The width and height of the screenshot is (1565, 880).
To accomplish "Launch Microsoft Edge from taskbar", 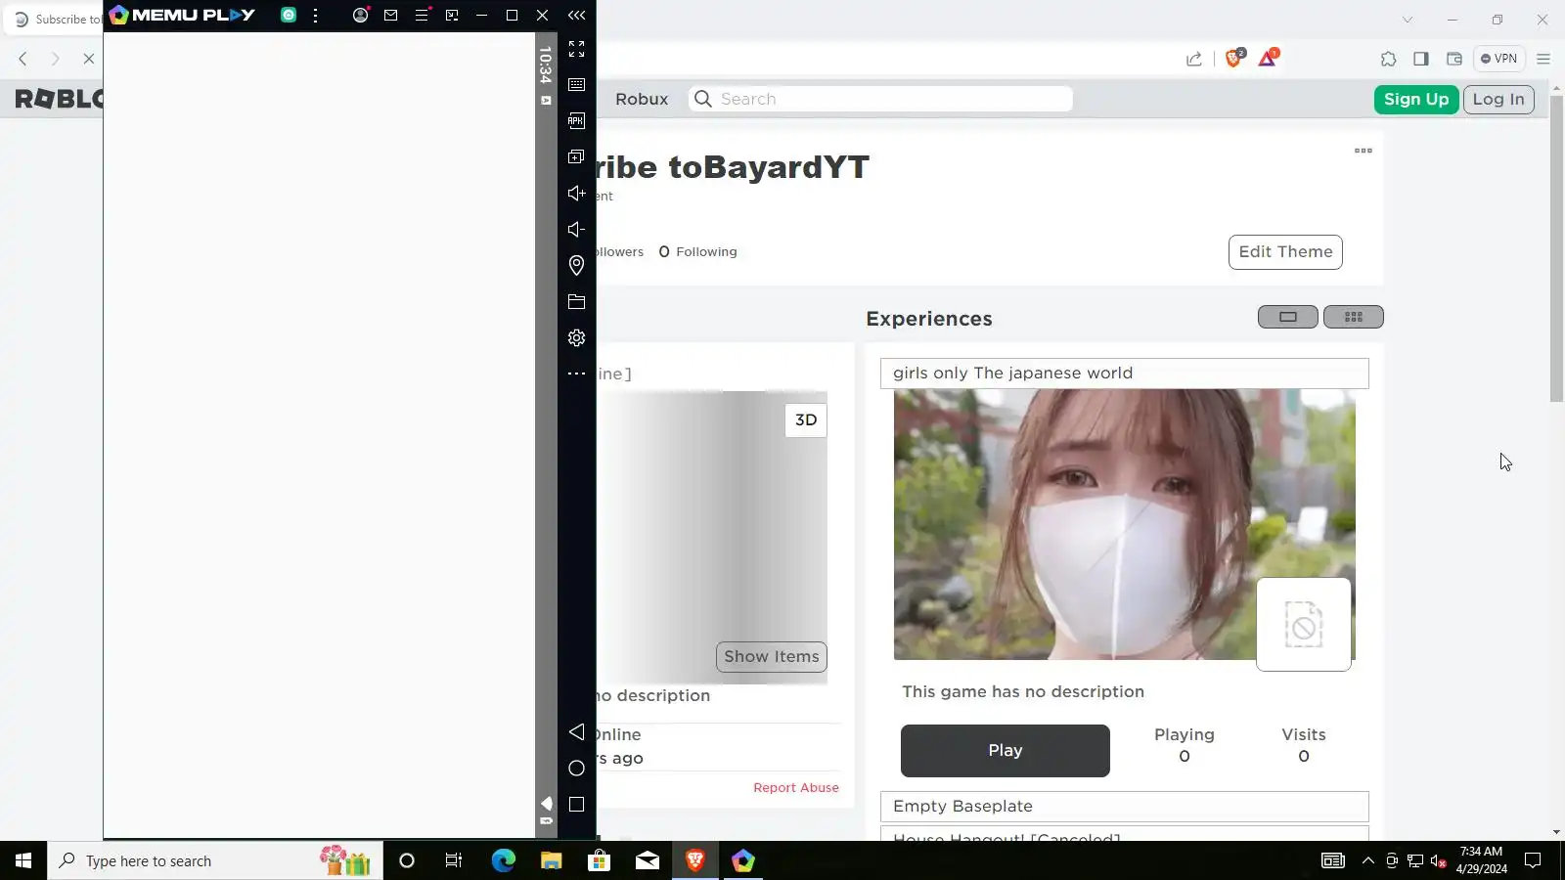I will 503,860.
